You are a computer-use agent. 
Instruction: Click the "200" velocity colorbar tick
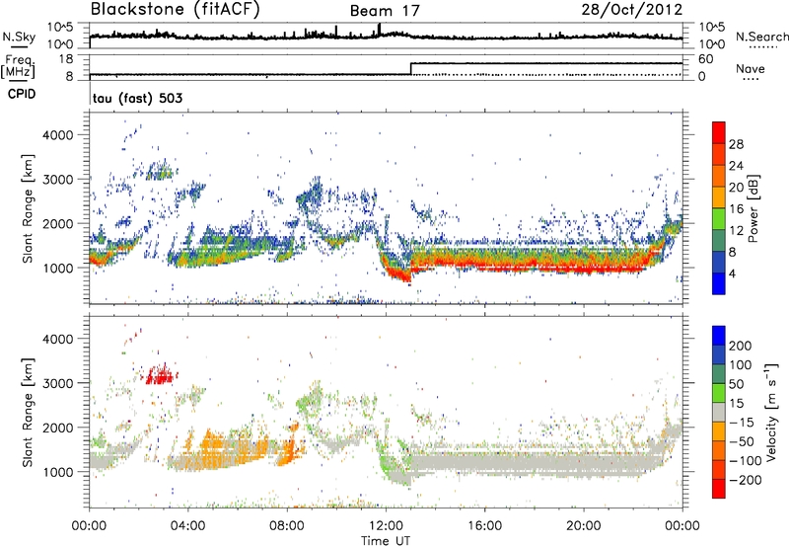[x=741, y=346]
